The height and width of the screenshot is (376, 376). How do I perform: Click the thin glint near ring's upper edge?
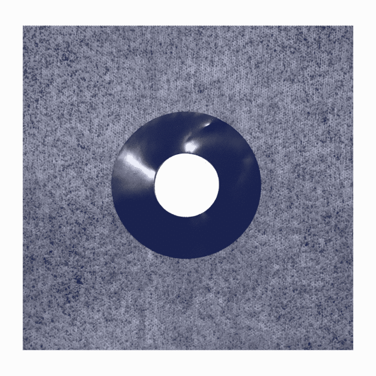(x=206, y=124)
